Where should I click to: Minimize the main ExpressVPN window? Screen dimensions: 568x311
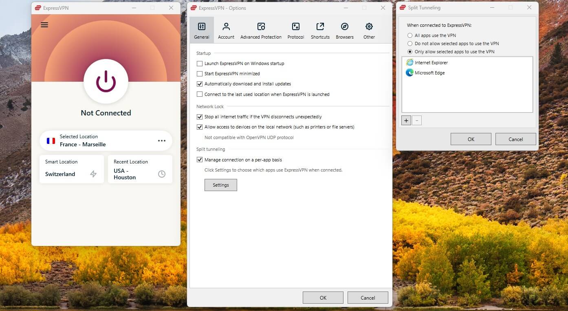coord(134,8)
